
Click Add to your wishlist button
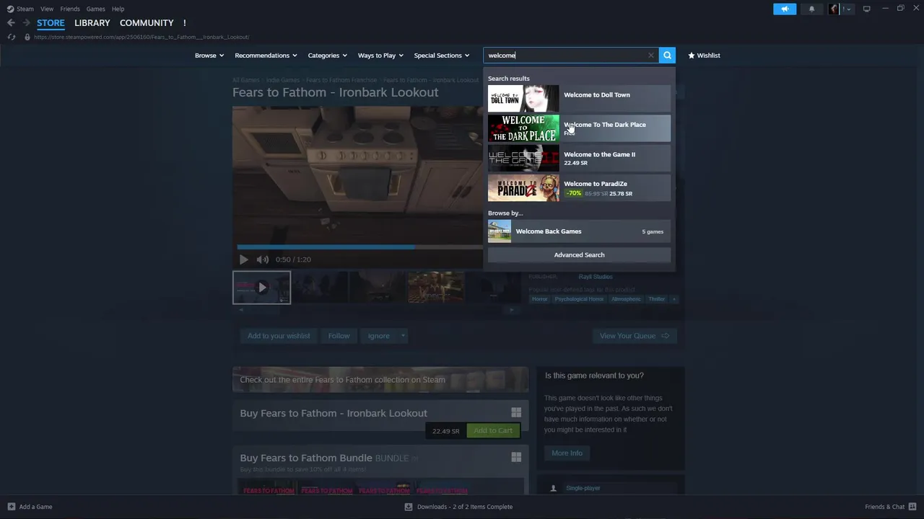tap(279, 336)
